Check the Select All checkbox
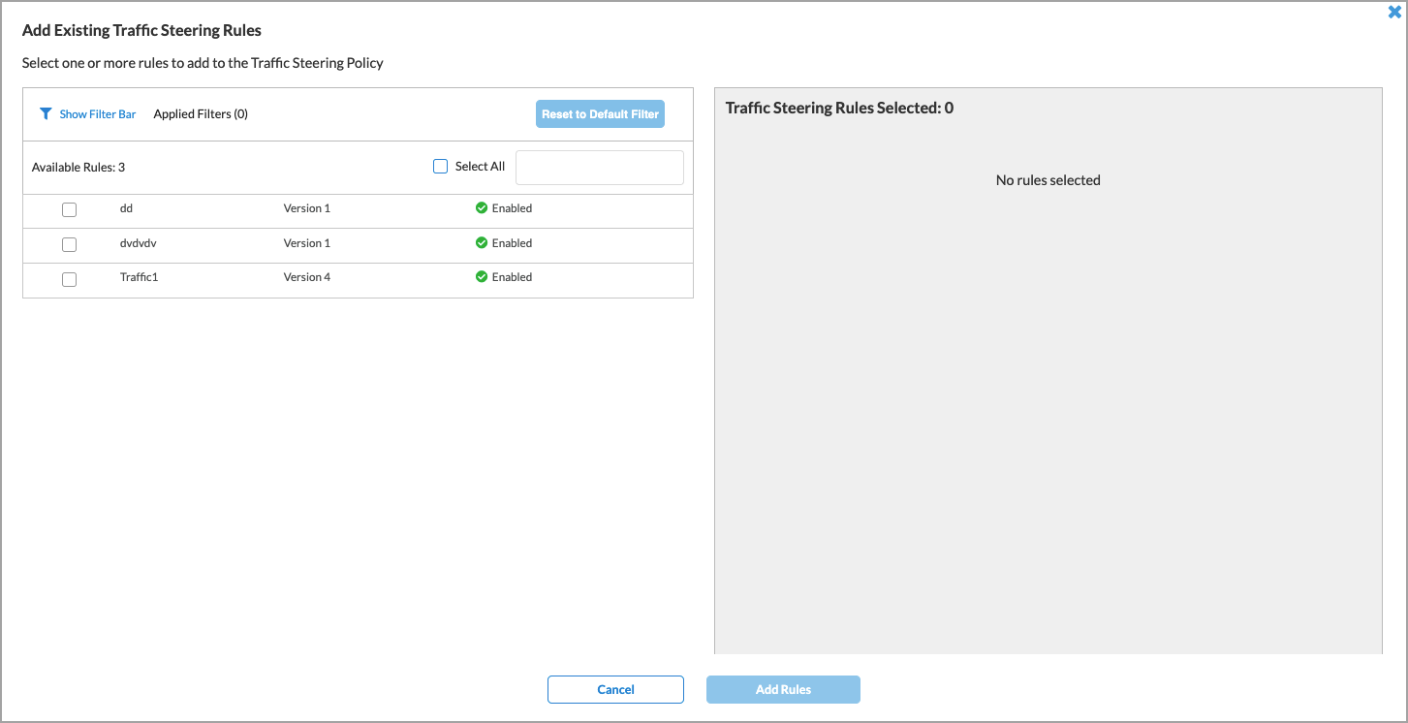Viewport: 1408px width, 723px height. click(x=440, y=166)
